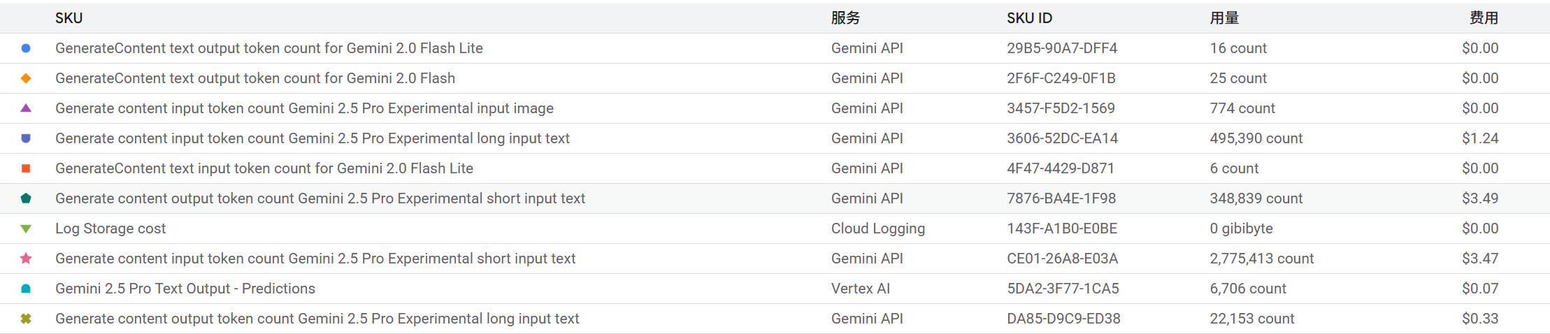Viewport: 1550px width, 334px height.
Task: Click SKU ID 7876-BA4E-1F98
Action: click(1061, 198)
